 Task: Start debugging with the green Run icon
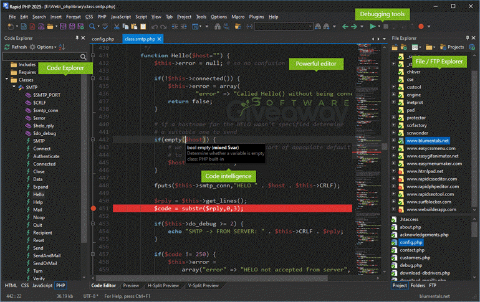373,27
